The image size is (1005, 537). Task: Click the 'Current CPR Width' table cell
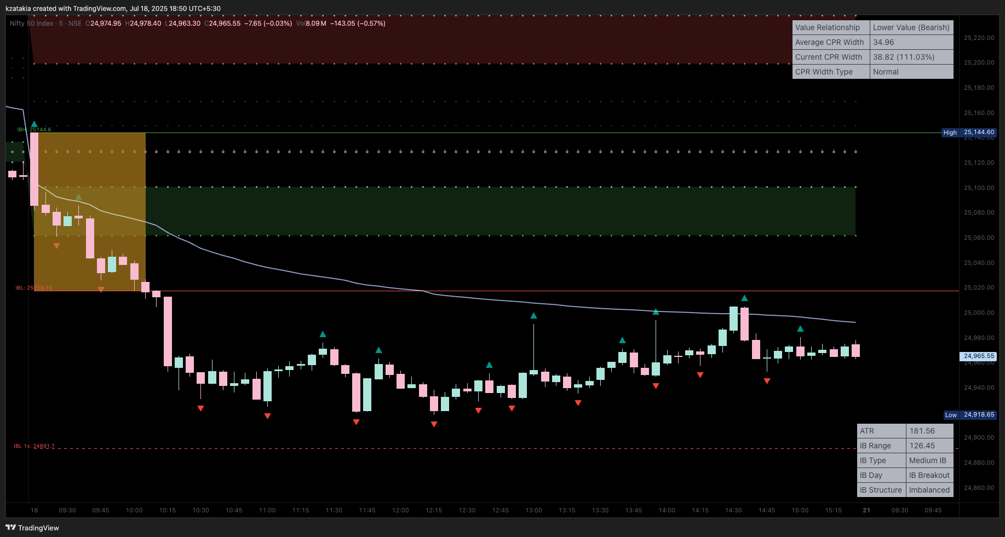pyautogui.click(x=831, y=57)
